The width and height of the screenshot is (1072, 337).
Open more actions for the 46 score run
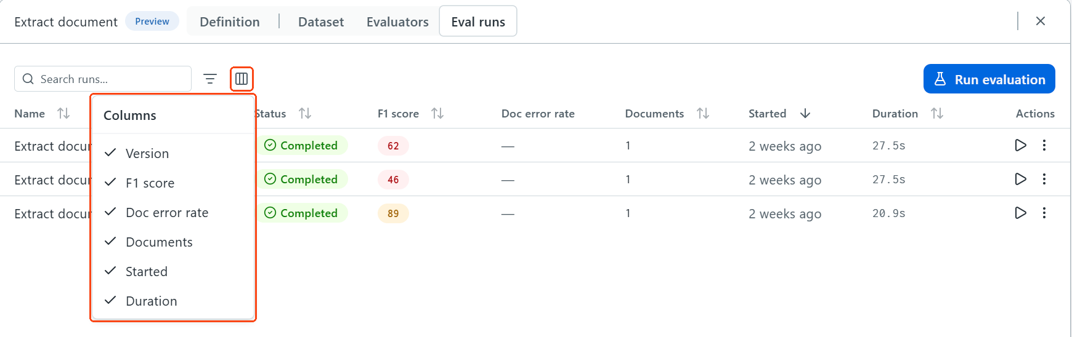pyautogui.click(x=1044, y=179)
